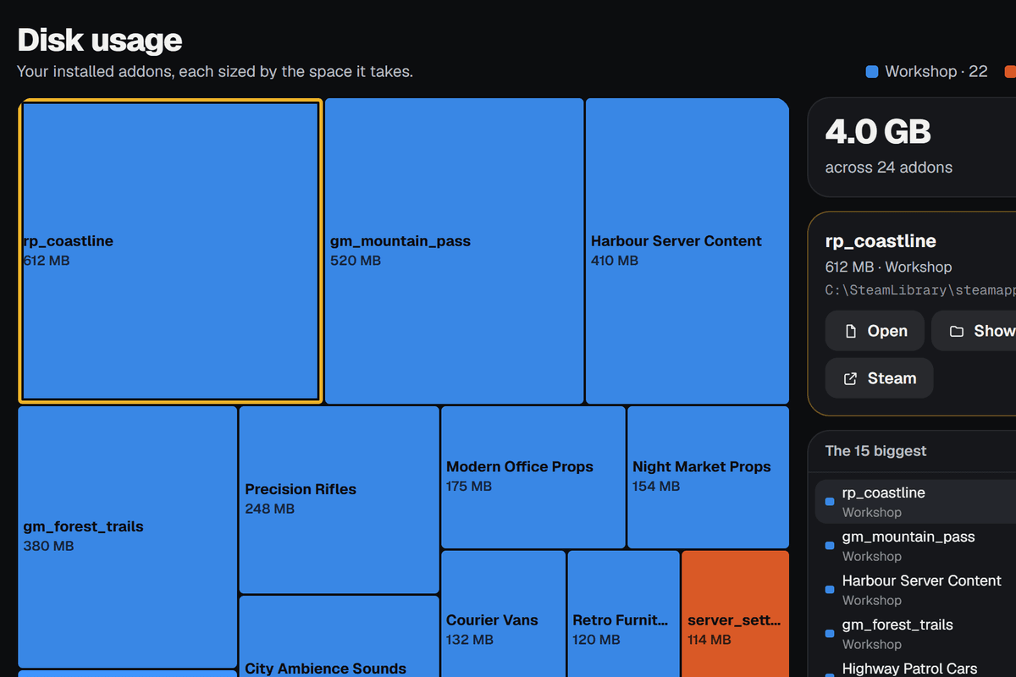
Task: Select the Precision Rifles tile
Action: pyautogui.click(x=340, y=499)
